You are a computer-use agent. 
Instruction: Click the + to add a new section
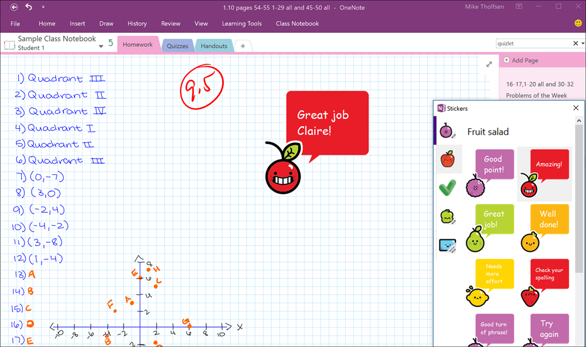(243, 45)
